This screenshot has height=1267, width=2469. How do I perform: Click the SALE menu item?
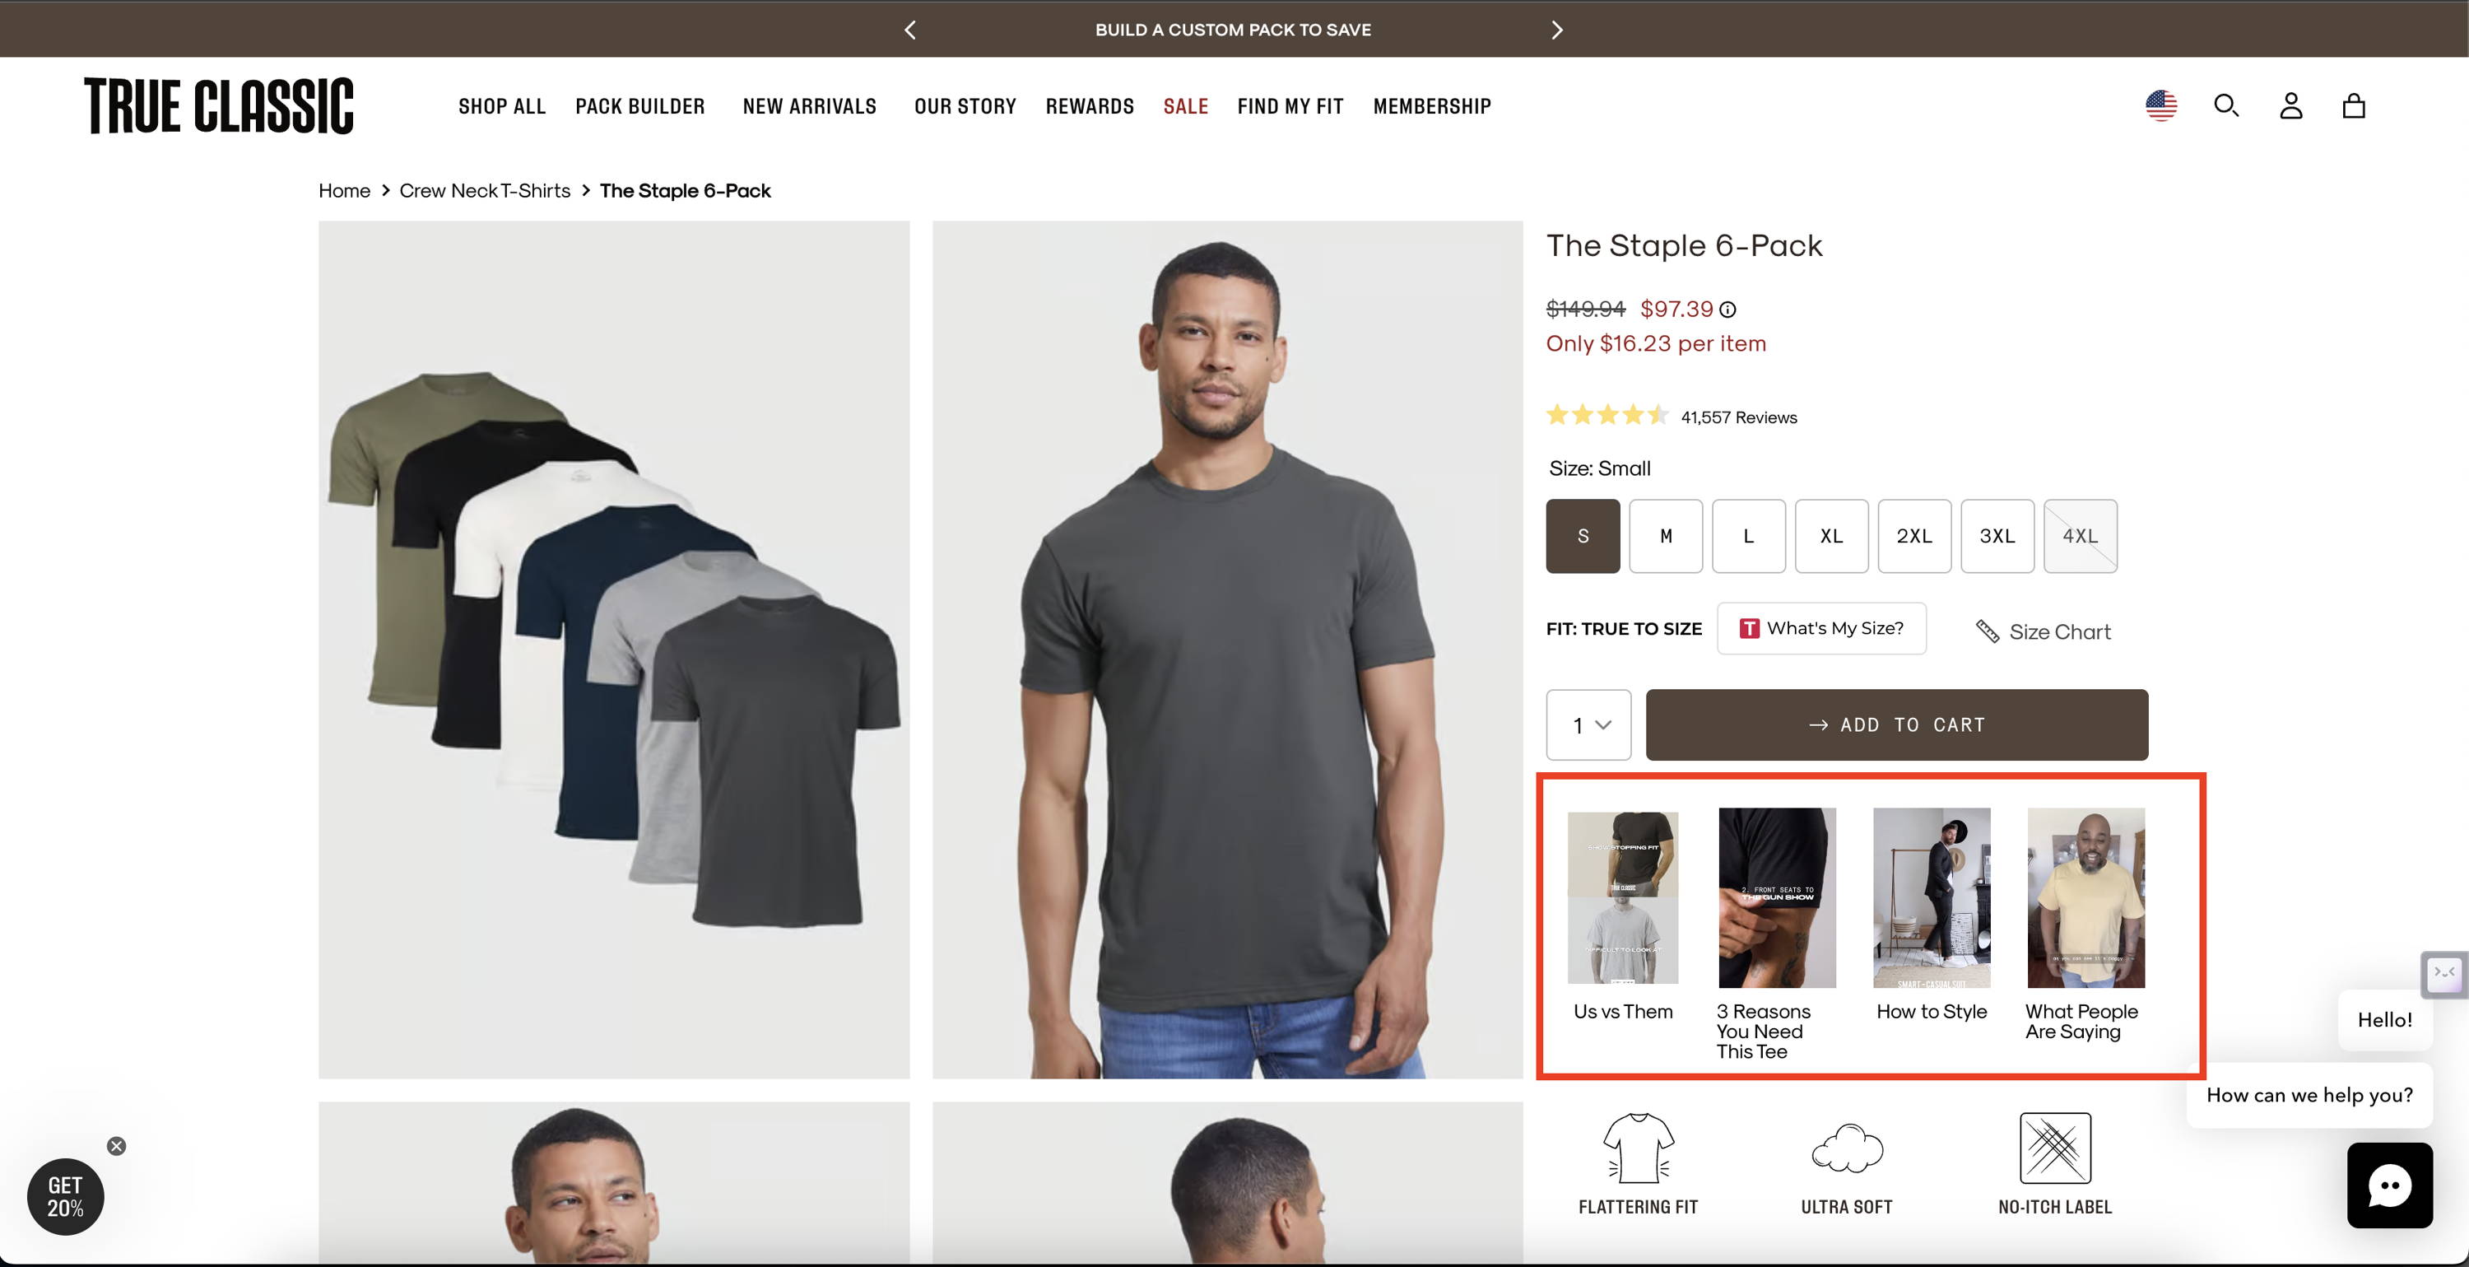pyautogui.click(x=1185, y=105)
